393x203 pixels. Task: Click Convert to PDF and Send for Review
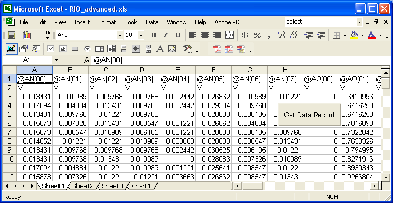pos(241,49)
